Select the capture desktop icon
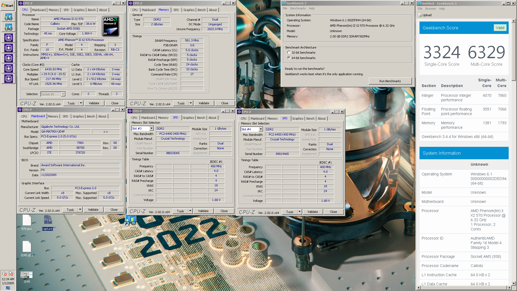 (47, 223)
